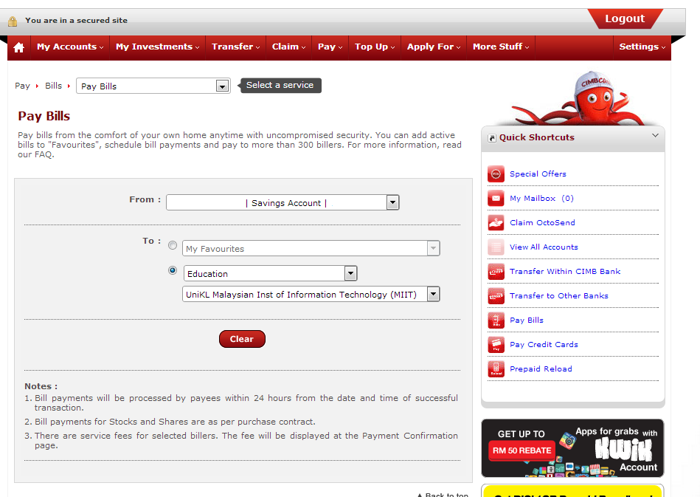
Task: Click the red Clear button
Action: [242, 339]
